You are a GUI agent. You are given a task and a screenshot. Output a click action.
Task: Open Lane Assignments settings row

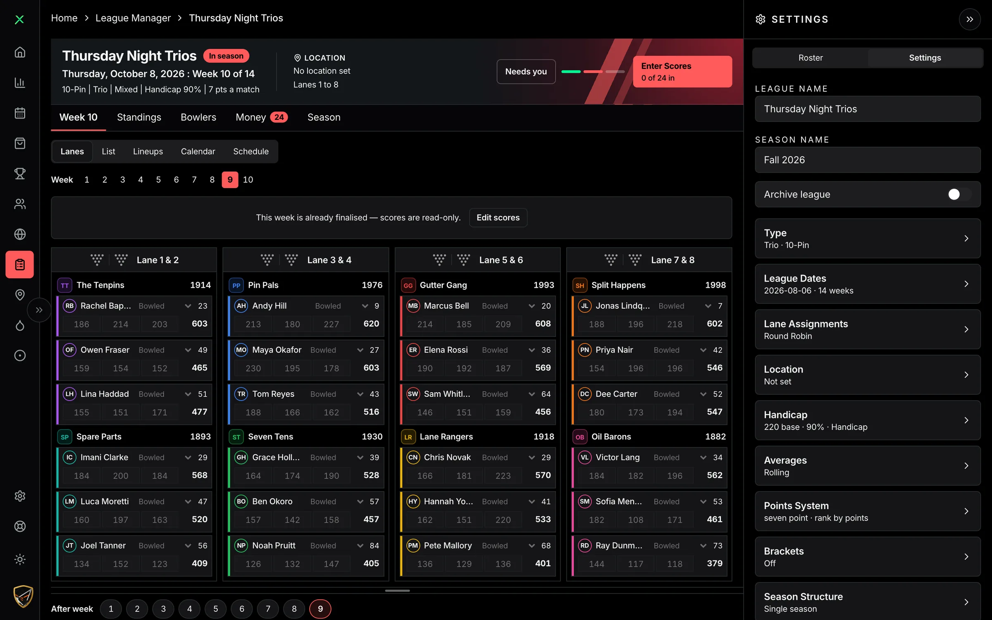click(x=868, y=329)
